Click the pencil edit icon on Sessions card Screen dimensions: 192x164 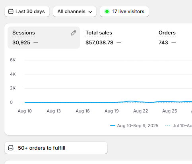(74, 33)
